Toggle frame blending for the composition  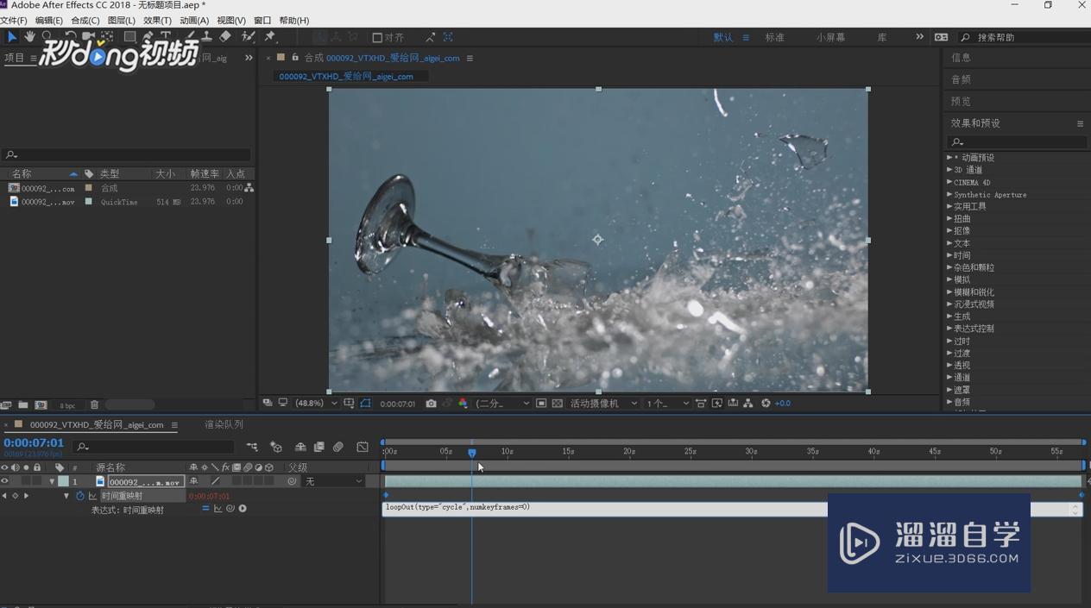click(x=319, y=447)
